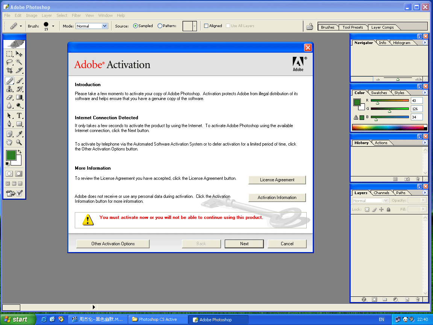Switch to the Swatches tab
Image resolution: width=433 pixels, height=325 pixels.
point(379,93)
